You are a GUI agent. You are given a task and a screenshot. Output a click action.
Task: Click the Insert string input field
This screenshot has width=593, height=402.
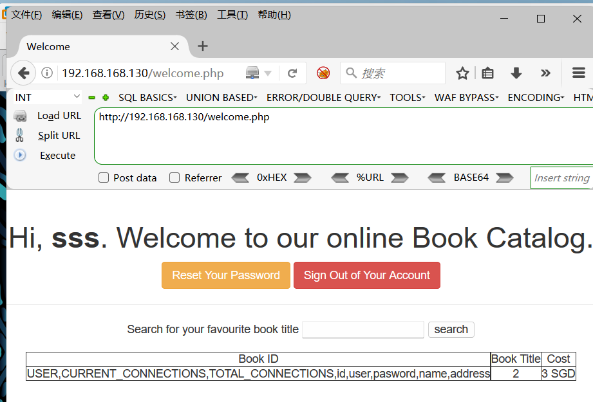561,178
